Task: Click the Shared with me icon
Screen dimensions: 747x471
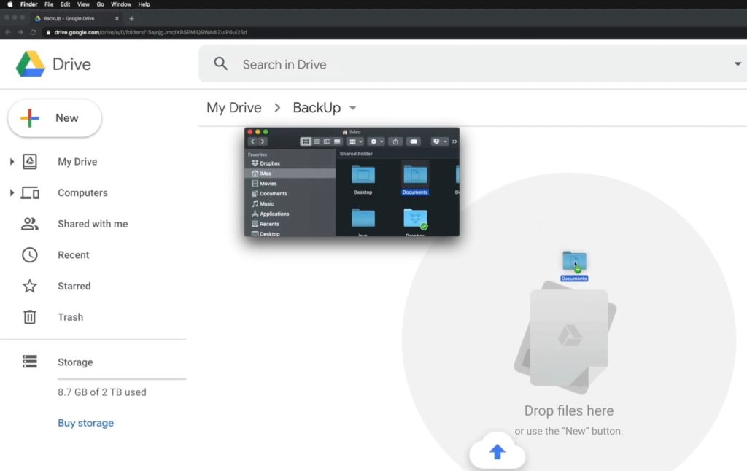Action: click(29, 224)
